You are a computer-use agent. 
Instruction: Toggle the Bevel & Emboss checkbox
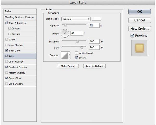click(x=6, y=23)
